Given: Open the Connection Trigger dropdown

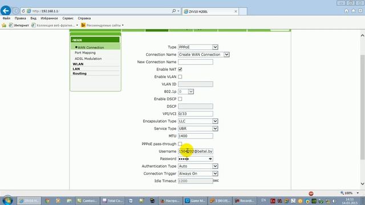Looking at the screenshot, I should (x=198, y=174).
